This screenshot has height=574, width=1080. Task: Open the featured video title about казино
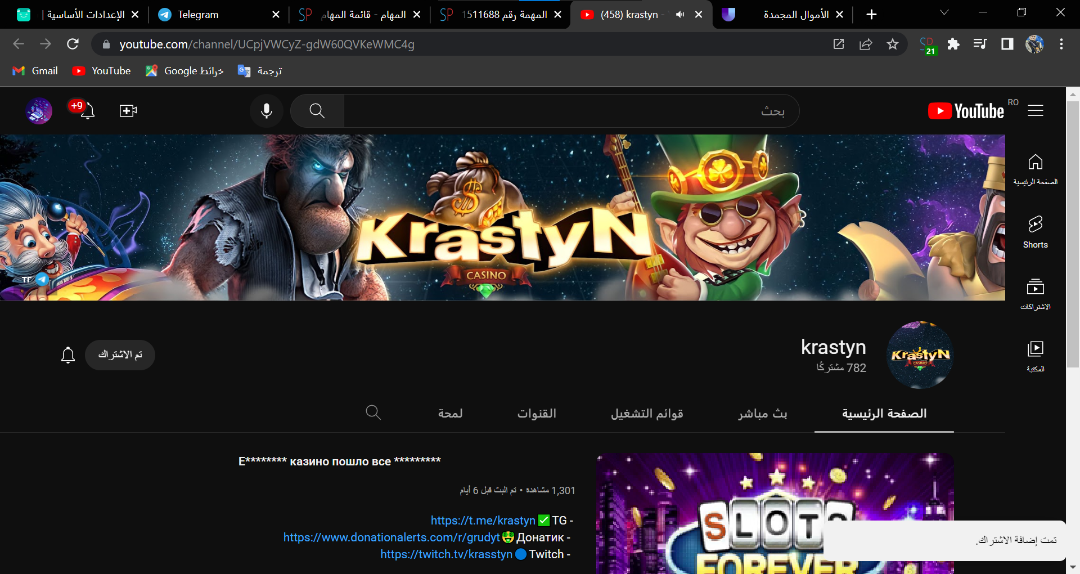point(340,461)
